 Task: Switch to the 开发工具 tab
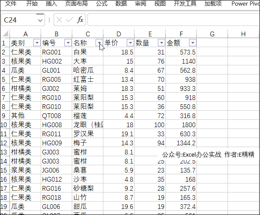185,3
